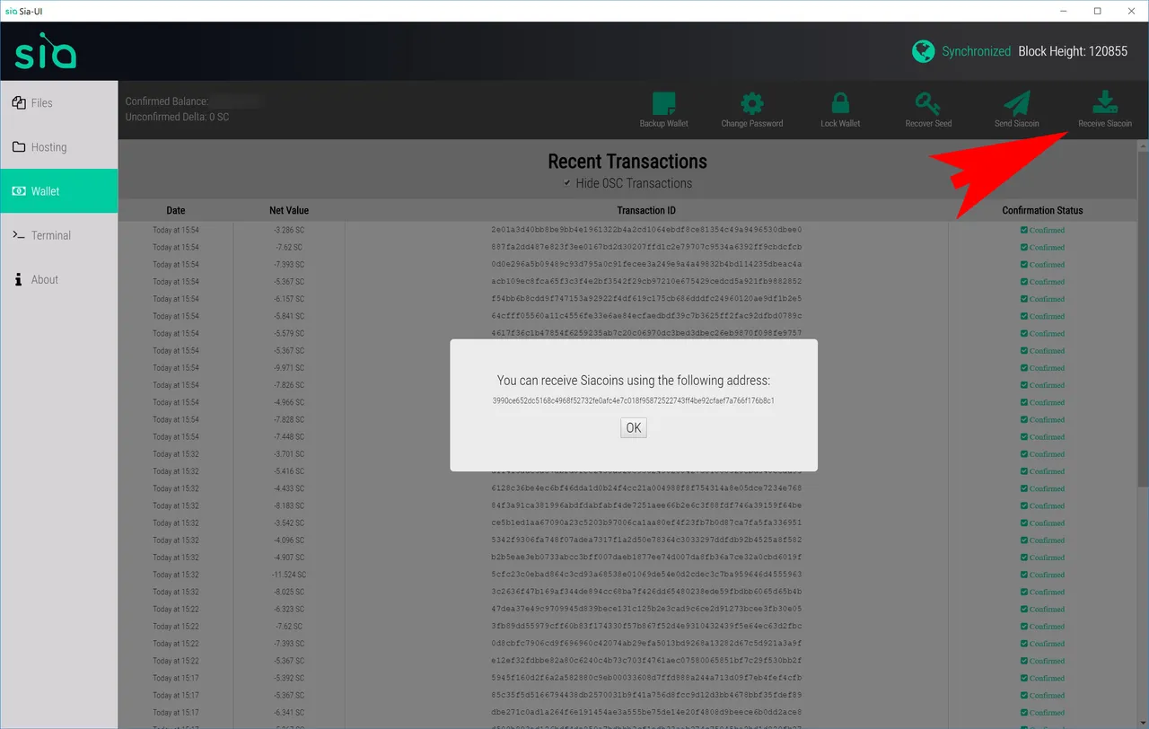Select transaction ID starting 64cfff05560a

point(646,316)
